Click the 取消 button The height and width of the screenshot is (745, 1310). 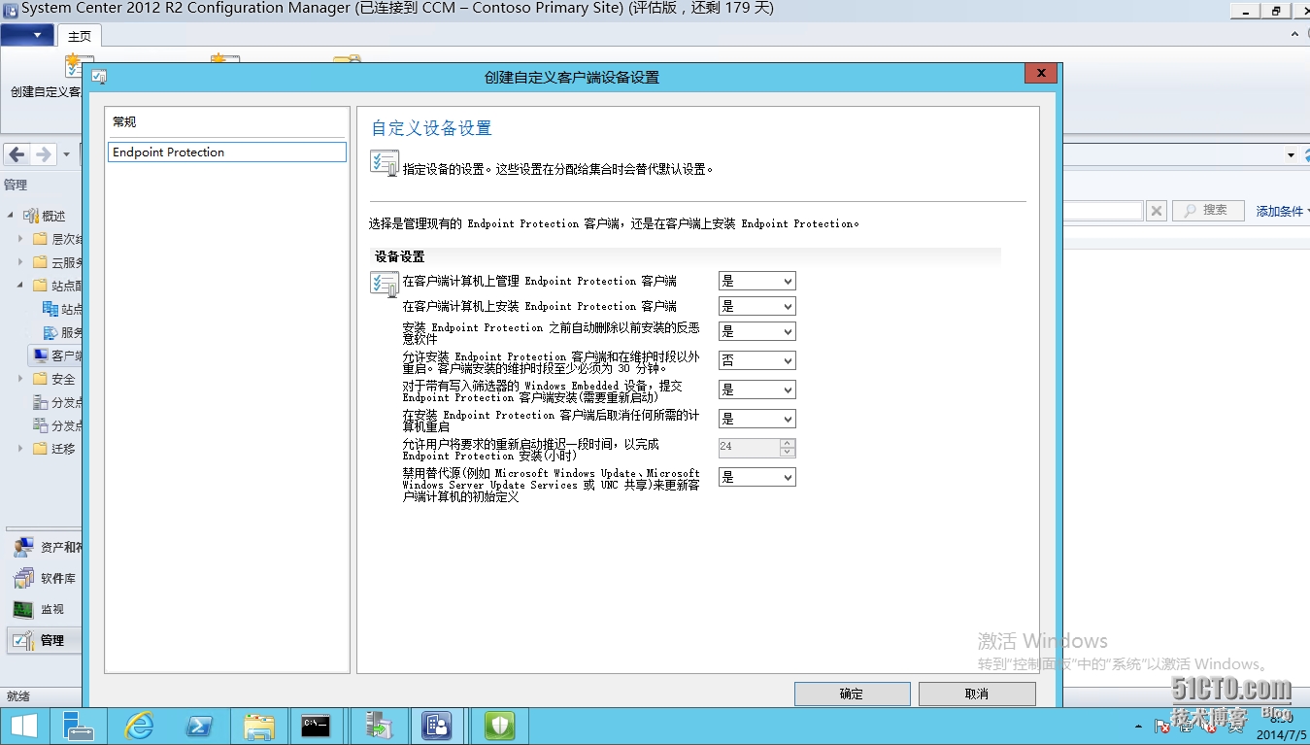click(x=977, y=694)
